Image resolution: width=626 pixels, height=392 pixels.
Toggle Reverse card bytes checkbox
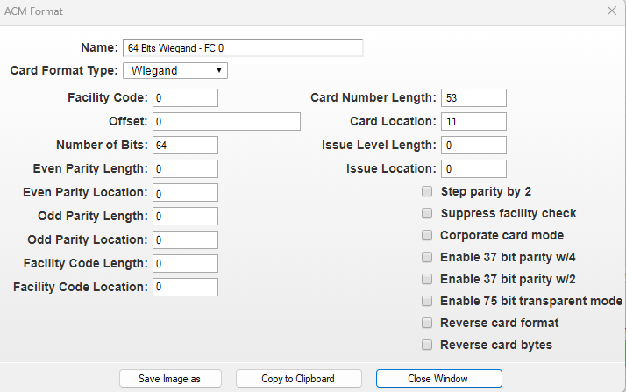tap(427, 345)
